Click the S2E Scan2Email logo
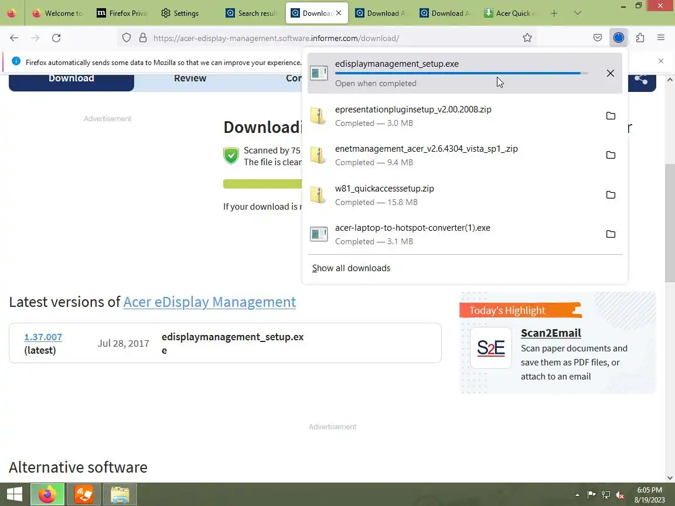 [x=491, y=348]
